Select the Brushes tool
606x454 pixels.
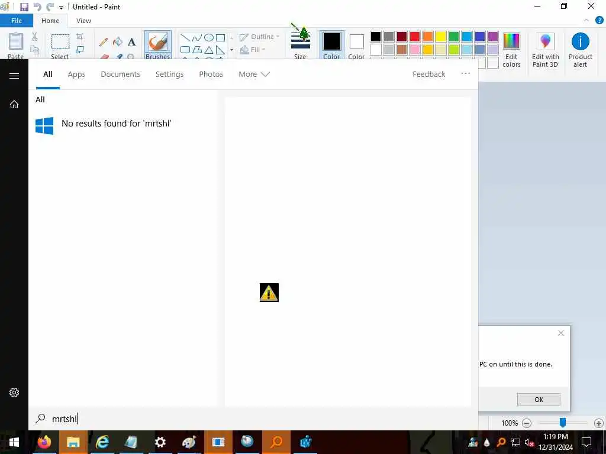click(157, 45)
